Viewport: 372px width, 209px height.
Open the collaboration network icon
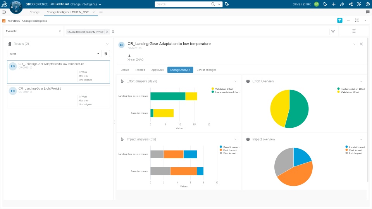tap(351, 4)
